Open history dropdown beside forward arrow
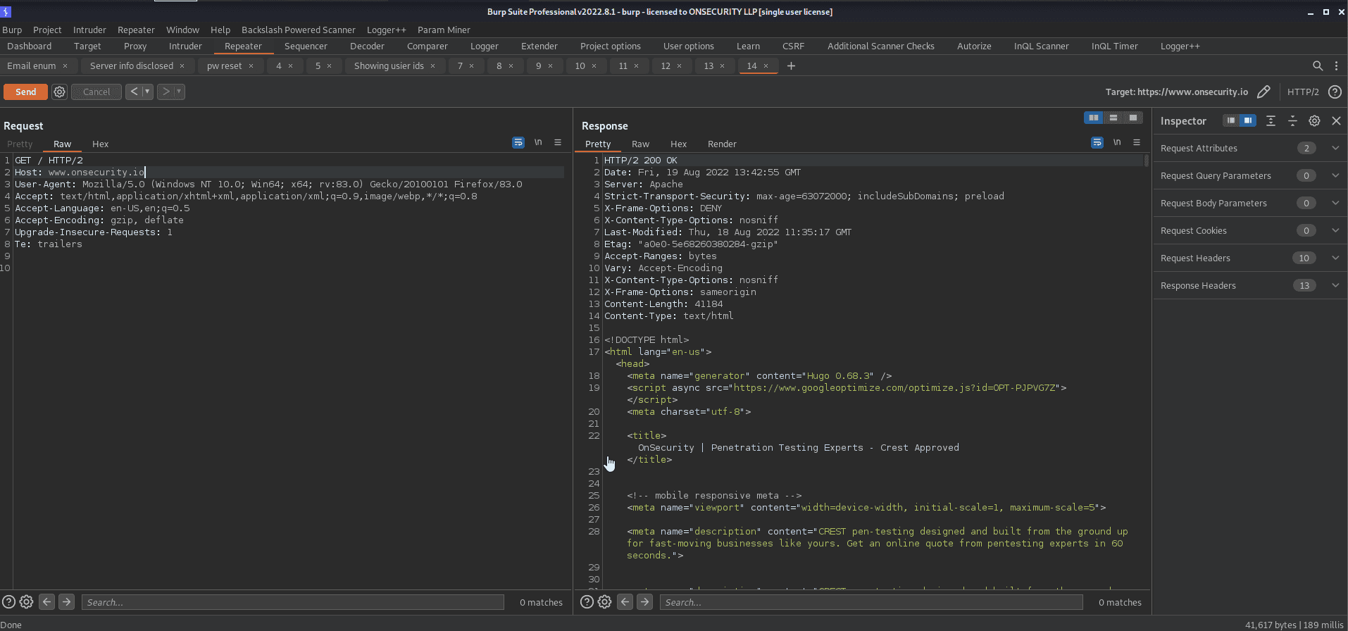 click(179, 92)
